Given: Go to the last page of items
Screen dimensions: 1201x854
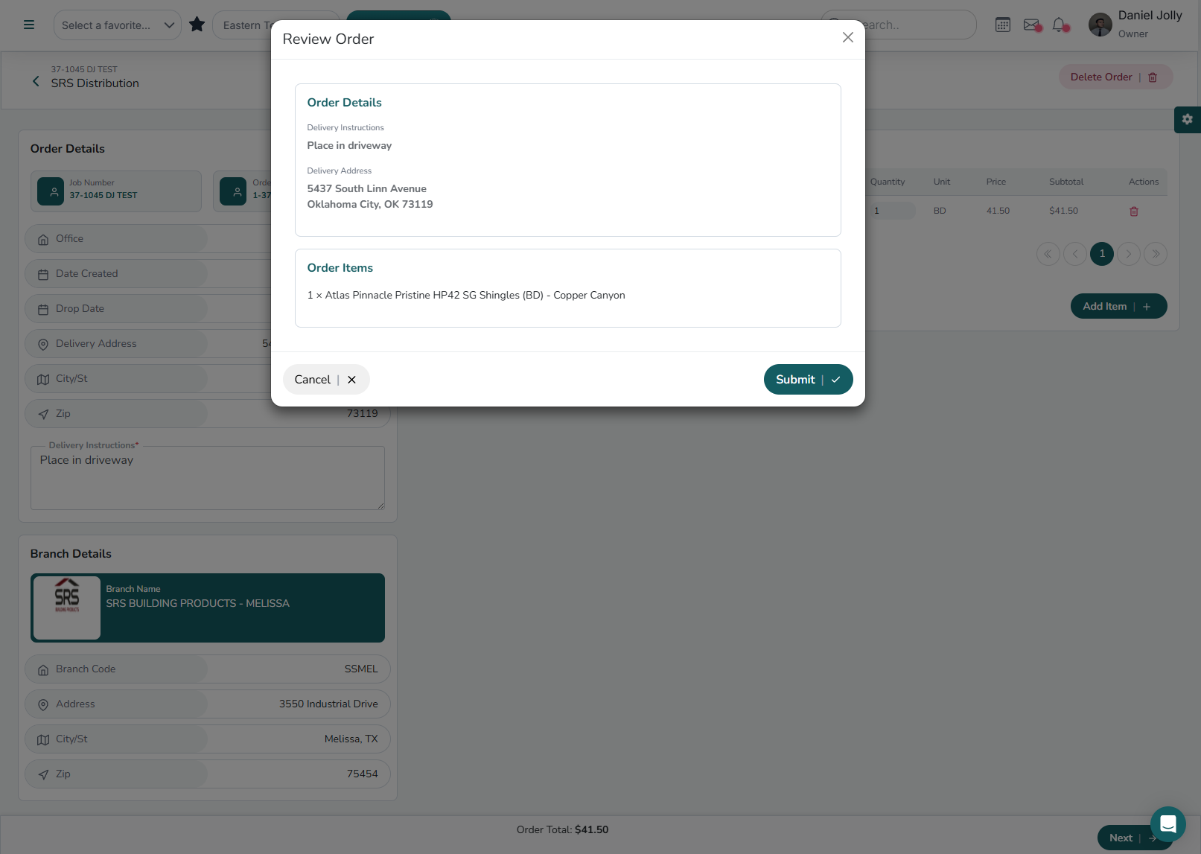Looking at the screenshot, I should [1156, 254].
